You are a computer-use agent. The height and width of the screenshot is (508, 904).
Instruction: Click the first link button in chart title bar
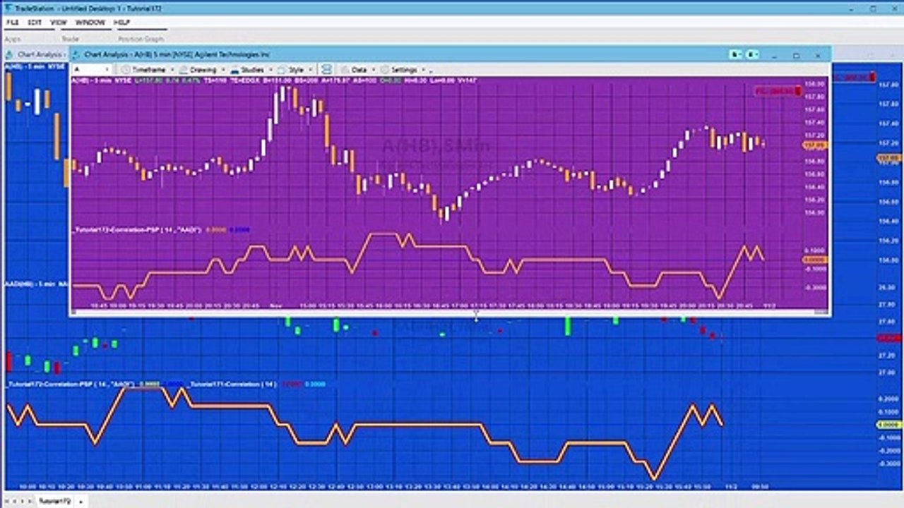pyautogui.click(x=737, y=54)
